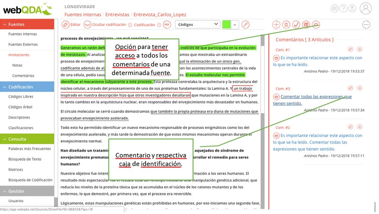Open Búsqueda de Codificación

point(30,180)
